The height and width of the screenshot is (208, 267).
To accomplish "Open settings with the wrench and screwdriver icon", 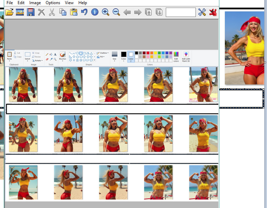I will pyautogui.click(x=202, y=12).
